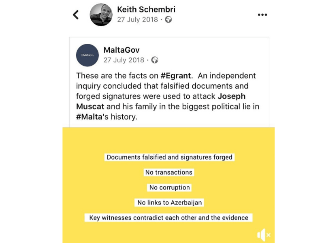Open the MaltaGov page name link
The width and height of the screenshot is (324, 243).
[122, 50]
